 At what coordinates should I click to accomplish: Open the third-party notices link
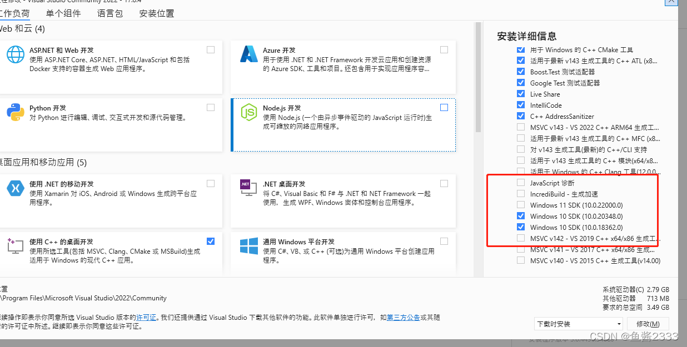pos(404,318)
